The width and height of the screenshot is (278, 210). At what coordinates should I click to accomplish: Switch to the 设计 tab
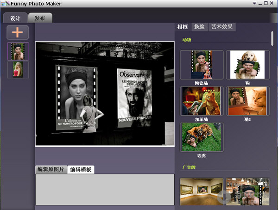[x=15, y=18]
